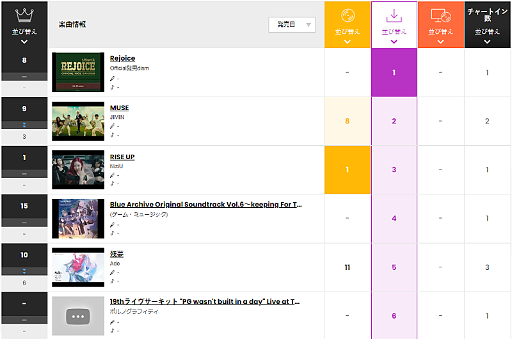This screenshot has width=512, height=339.
Task: Open the Rejoice song title link
Action: pos(122,59)
